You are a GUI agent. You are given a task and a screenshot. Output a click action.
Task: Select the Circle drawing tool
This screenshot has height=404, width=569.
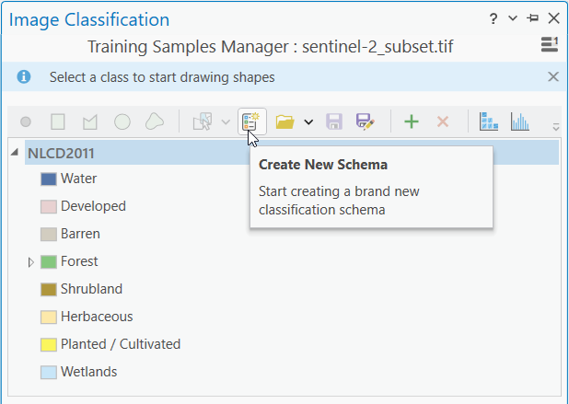pyautogui.click(x=122, y=121)
